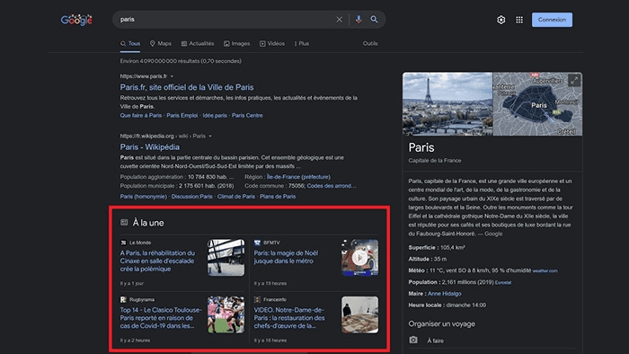This screenshot has width=629, height=354.
Task: Switch to the Actualités tab
Action: [198, 43]
